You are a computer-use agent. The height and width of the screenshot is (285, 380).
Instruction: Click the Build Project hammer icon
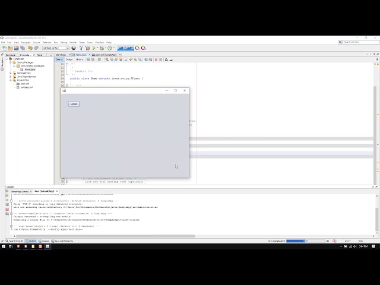(81, 48)
